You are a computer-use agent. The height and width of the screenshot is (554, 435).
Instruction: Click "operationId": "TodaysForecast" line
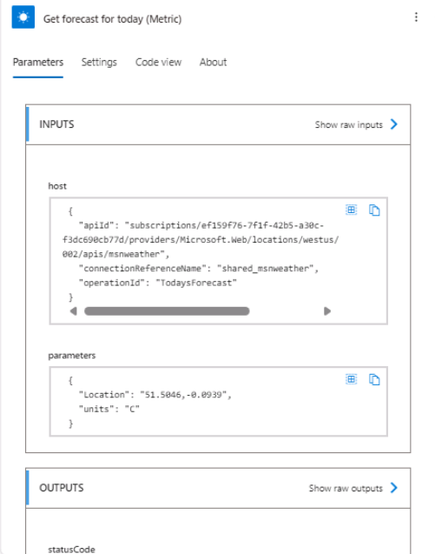[x=158, y=283]
